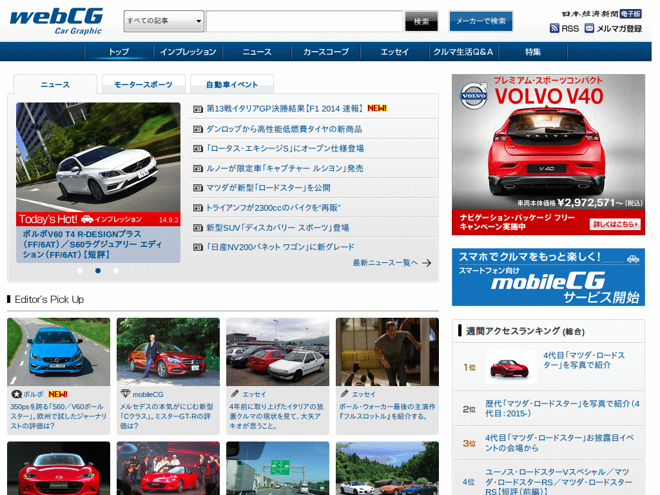Click the 検索 search button
Viewport: 660px width, 495px height.
pyautogui.click(x=422, y=21)
